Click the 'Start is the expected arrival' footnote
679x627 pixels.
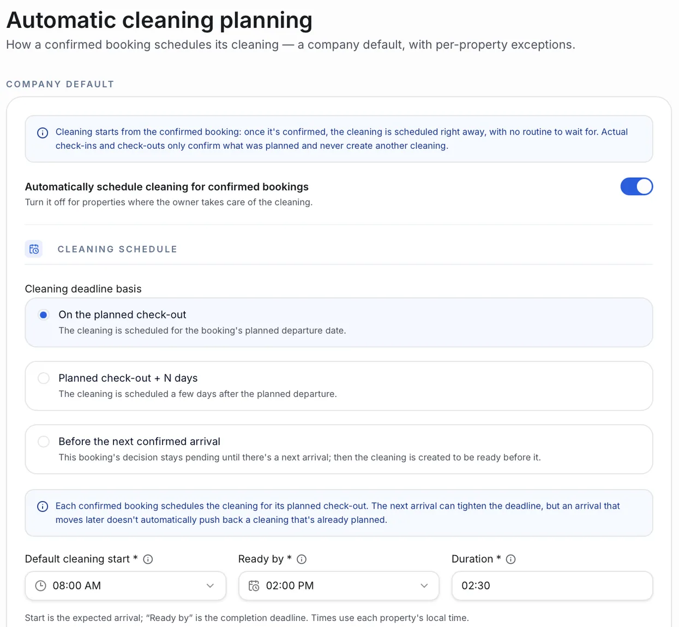[x=247, y=618]
